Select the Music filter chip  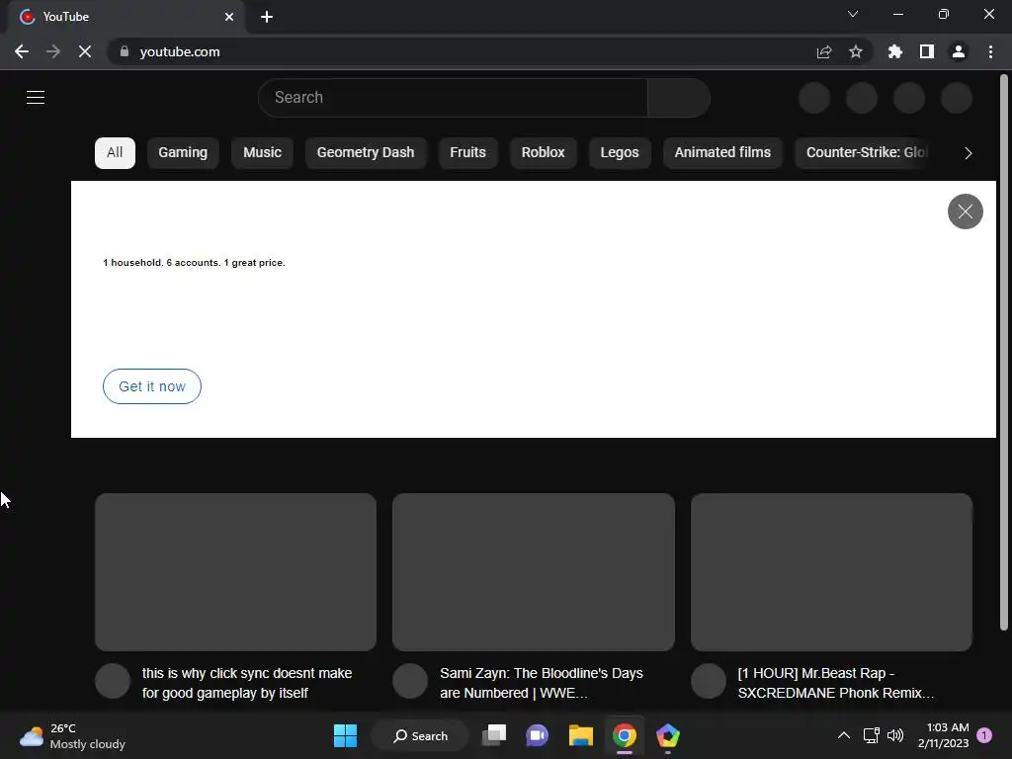[262, 153]
